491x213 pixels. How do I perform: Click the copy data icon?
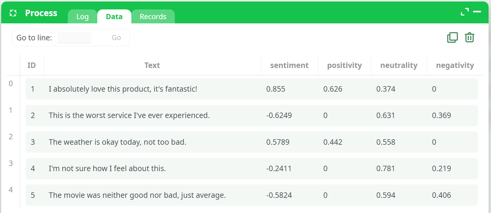tap(452, 37)
